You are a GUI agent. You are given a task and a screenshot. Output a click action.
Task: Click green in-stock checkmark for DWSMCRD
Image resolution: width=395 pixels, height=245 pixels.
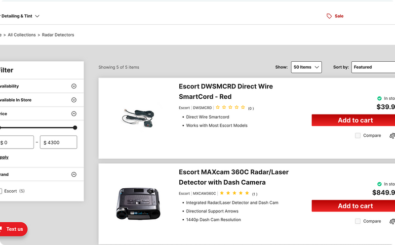(379, 98)
